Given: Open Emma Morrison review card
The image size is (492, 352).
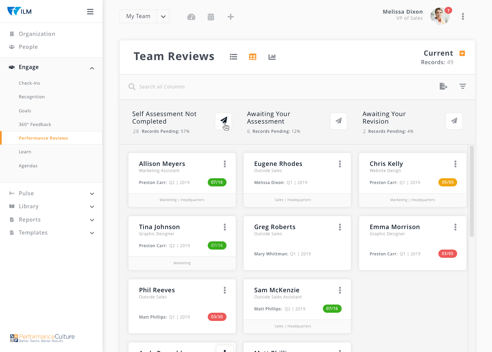Looking at the screenshot, I should click(x=413, y=243).
